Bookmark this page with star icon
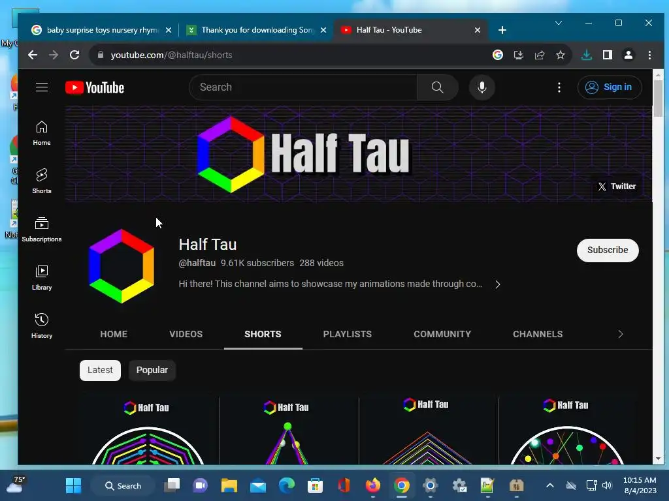669x501 pixels. 560,55
